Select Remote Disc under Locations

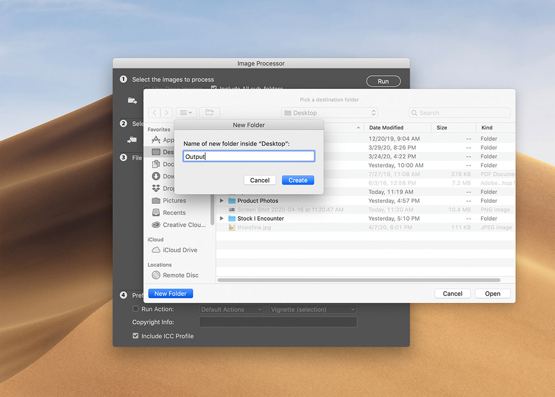pyautogui.click(x=180, y=275)
